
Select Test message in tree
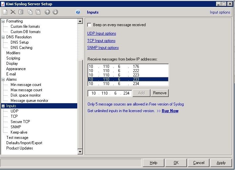coord(17,138)
